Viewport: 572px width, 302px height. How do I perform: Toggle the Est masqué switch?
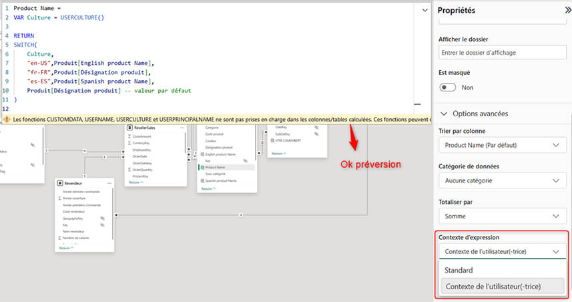click(x=448, y=88)
